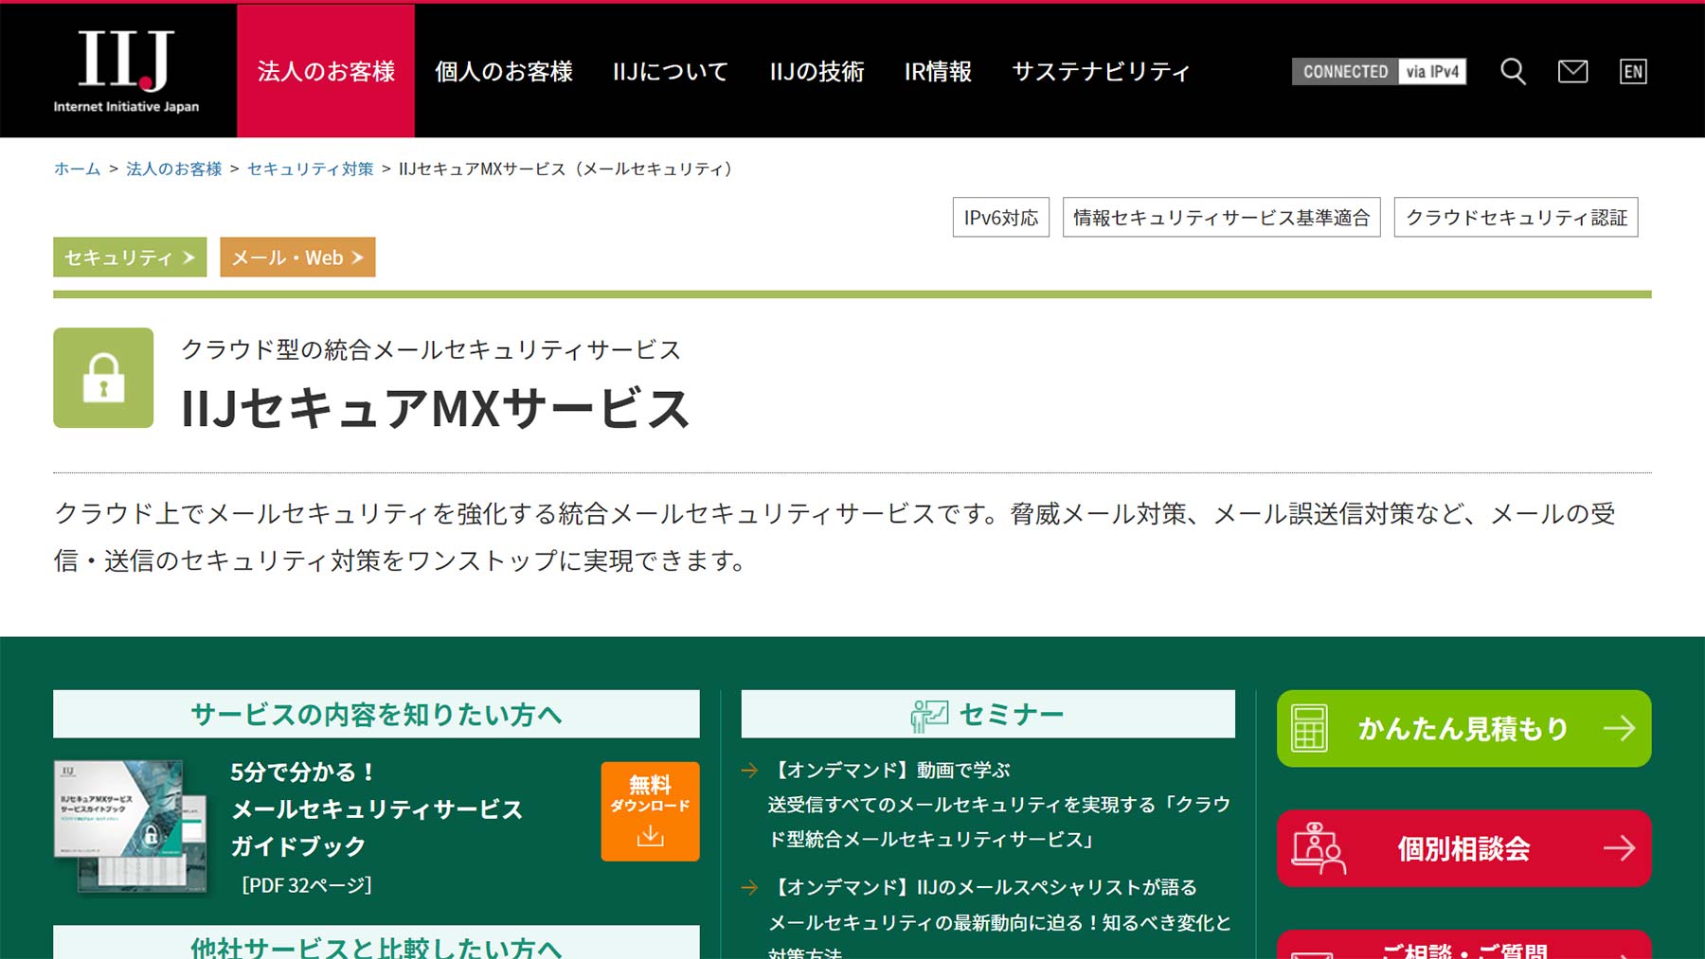Click the IPv6対応 badge
Screen dimensions: 1705x959
click(1001, 217)
